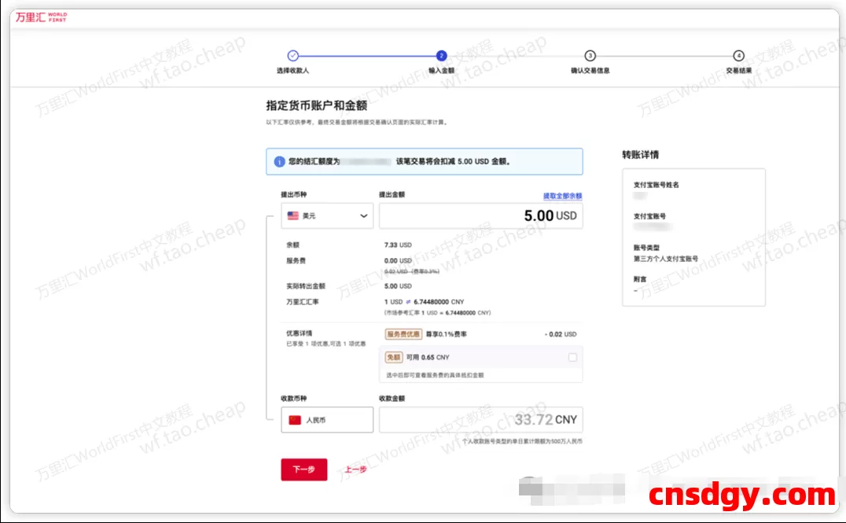Click the circle icon for step 交易结果
846x523 pixels.
point(737,56)
